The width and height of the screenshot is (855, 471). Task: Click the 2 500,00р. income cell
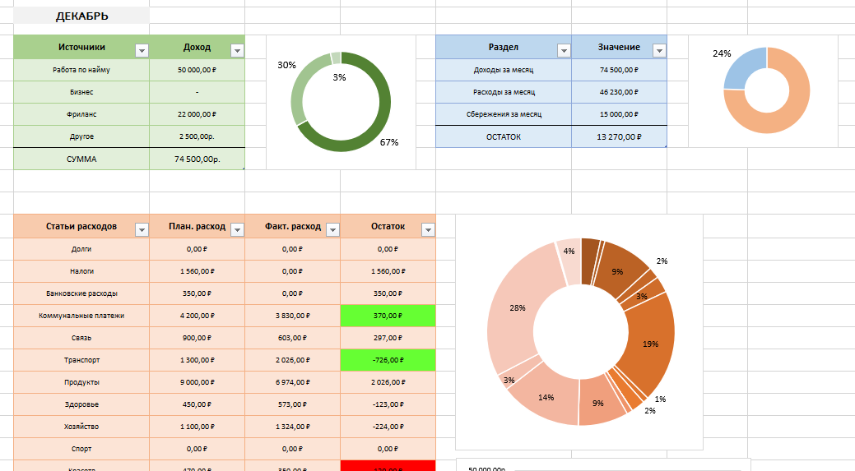197,136
